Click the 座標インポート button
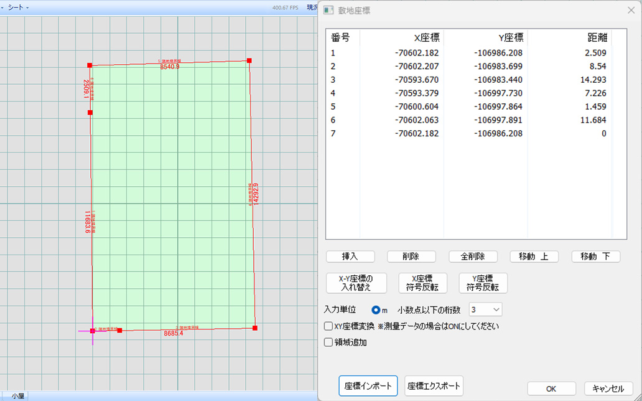 pos(368,386)
